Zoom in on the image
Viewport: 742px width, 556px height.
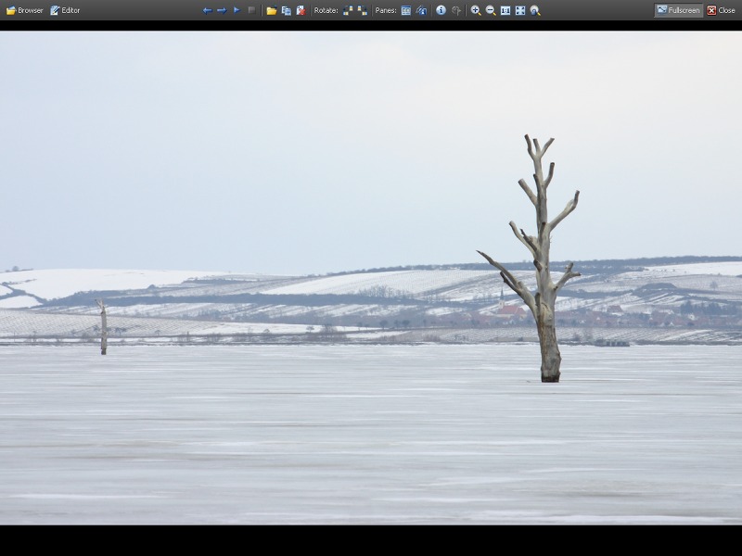click(x=476, y=10)
